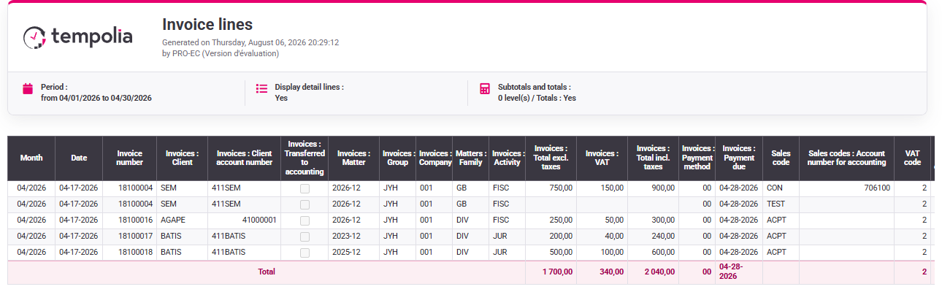Click the tempolia logo
The height and width of the screenshot is (292, 942).
pyautogui.click(x=77, y=36)
